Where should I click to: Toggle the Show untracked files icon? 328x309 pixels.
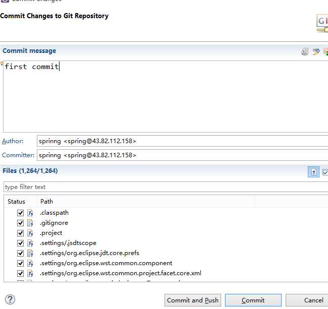[314, 172]
